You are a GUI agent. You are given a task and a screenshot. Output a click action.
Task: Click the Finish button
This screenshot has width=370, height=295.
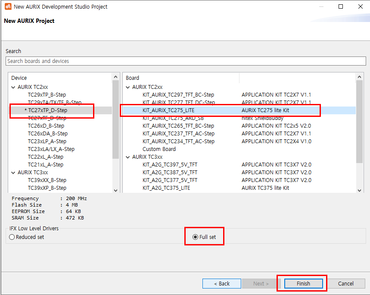[x=304, y=283]
